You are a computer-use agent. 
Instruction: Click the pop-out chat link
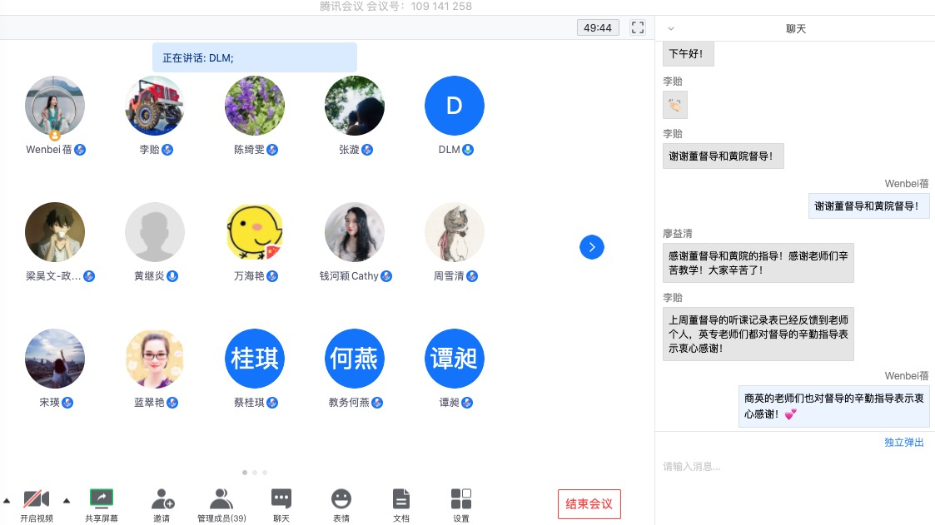pyautogui.click(x=904, y=443)
